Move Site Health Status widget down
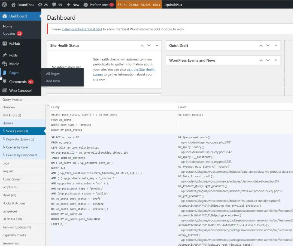 (x=149, y=46)
